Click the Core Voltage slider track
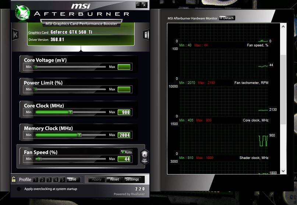 click(70, 67)
